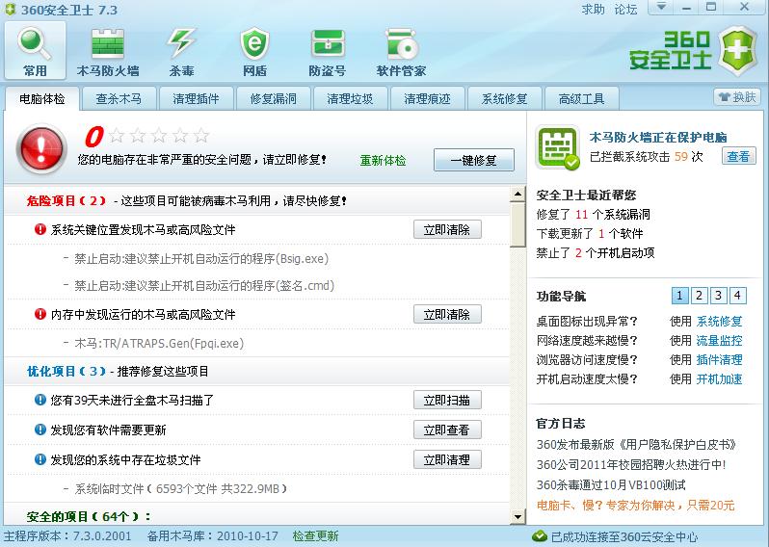Click the scrollbar down arrow of results list

[x=517, y=516]
